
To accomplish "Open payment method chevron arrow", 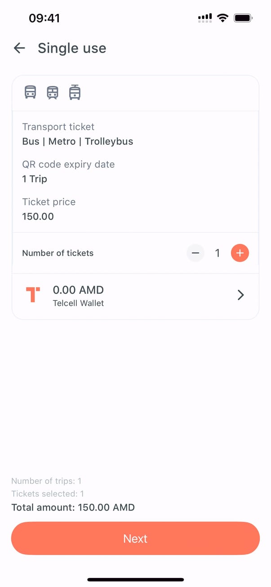I will (x=241, y=295).
